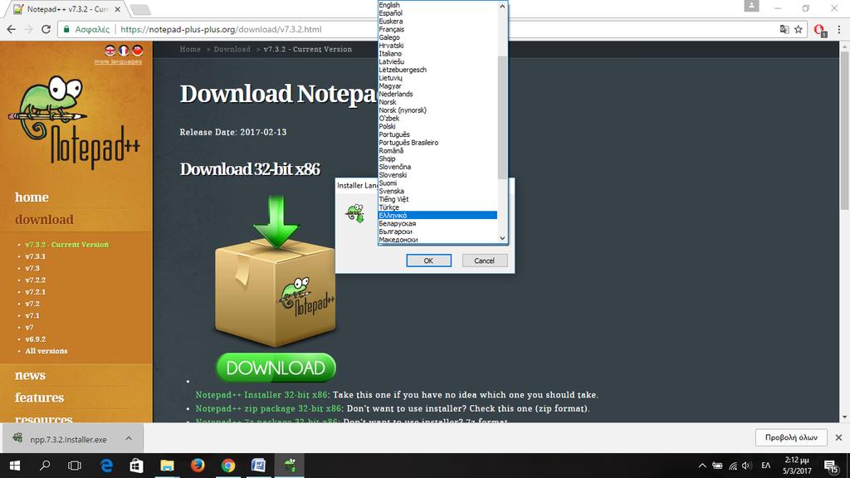The height and width of the screenshot is (478, 850).
Task: Click OK in Installer Language dialog
Action: point(428,261)
